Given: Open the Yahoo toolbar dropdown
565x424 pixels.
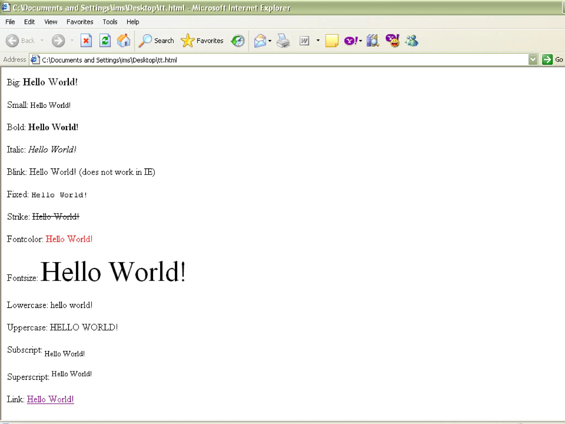Looking at the screenshot, I should coord(360,41).
